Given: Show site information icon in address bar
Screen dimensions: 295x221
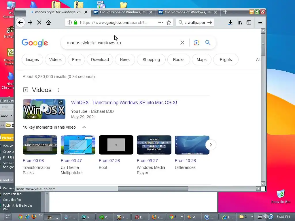Looking at the screenshot, I should [x=70, y=22].
